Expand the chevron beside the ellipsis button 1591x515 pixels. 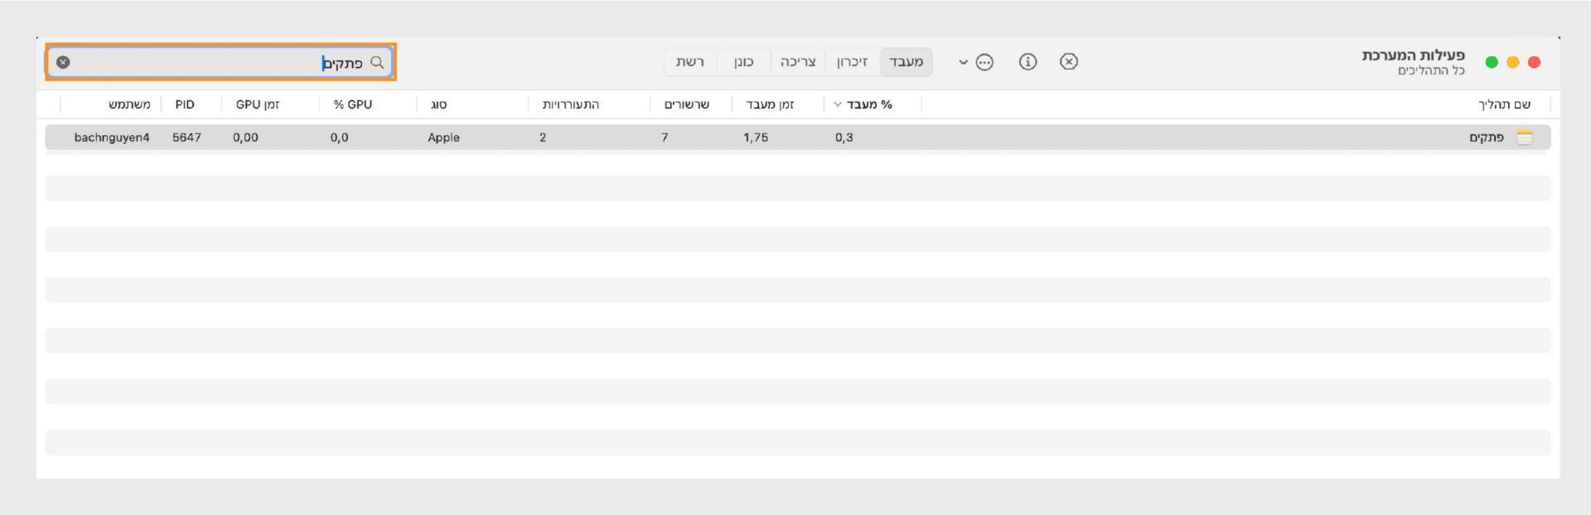click(963, 62)
